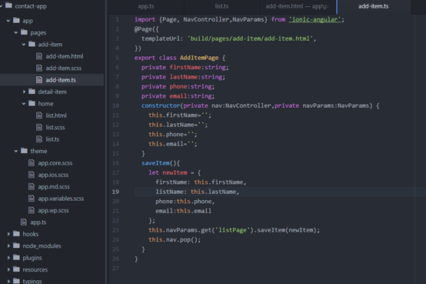Screen dimensions: 426x284
Task: Click the templateUrl string in code
Action: 250,38
